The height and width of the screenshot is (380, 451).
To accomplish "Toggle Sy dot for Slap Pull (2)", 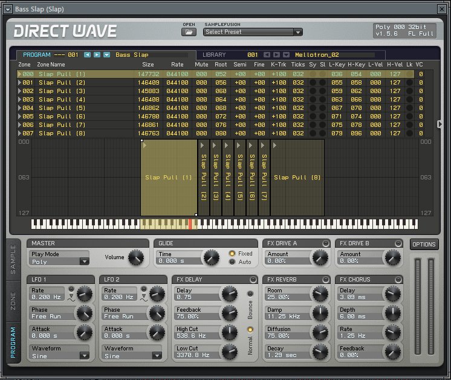I will pos(313,83).
